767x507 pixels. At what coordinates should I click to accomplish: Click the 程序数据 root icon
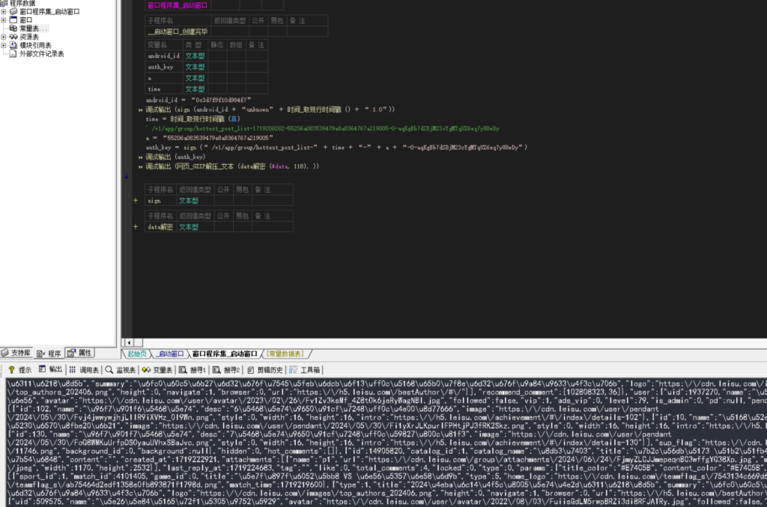[x=4, y=3]
